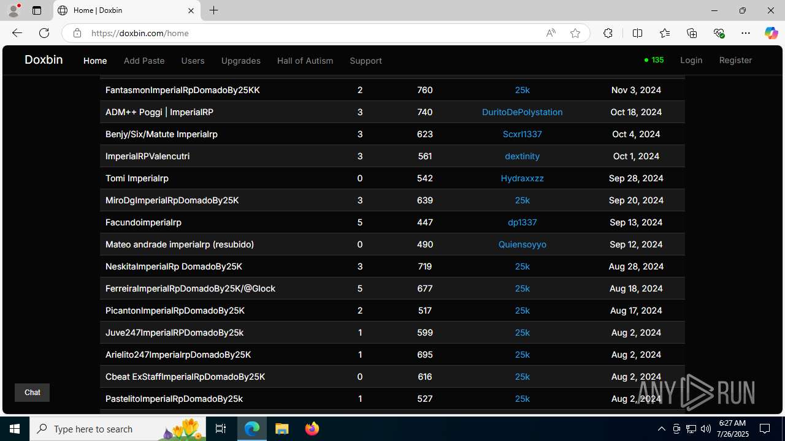Open File Explorer from the taskbar
The width and height of the screenshot is (785, 441).
click(281, 429)
